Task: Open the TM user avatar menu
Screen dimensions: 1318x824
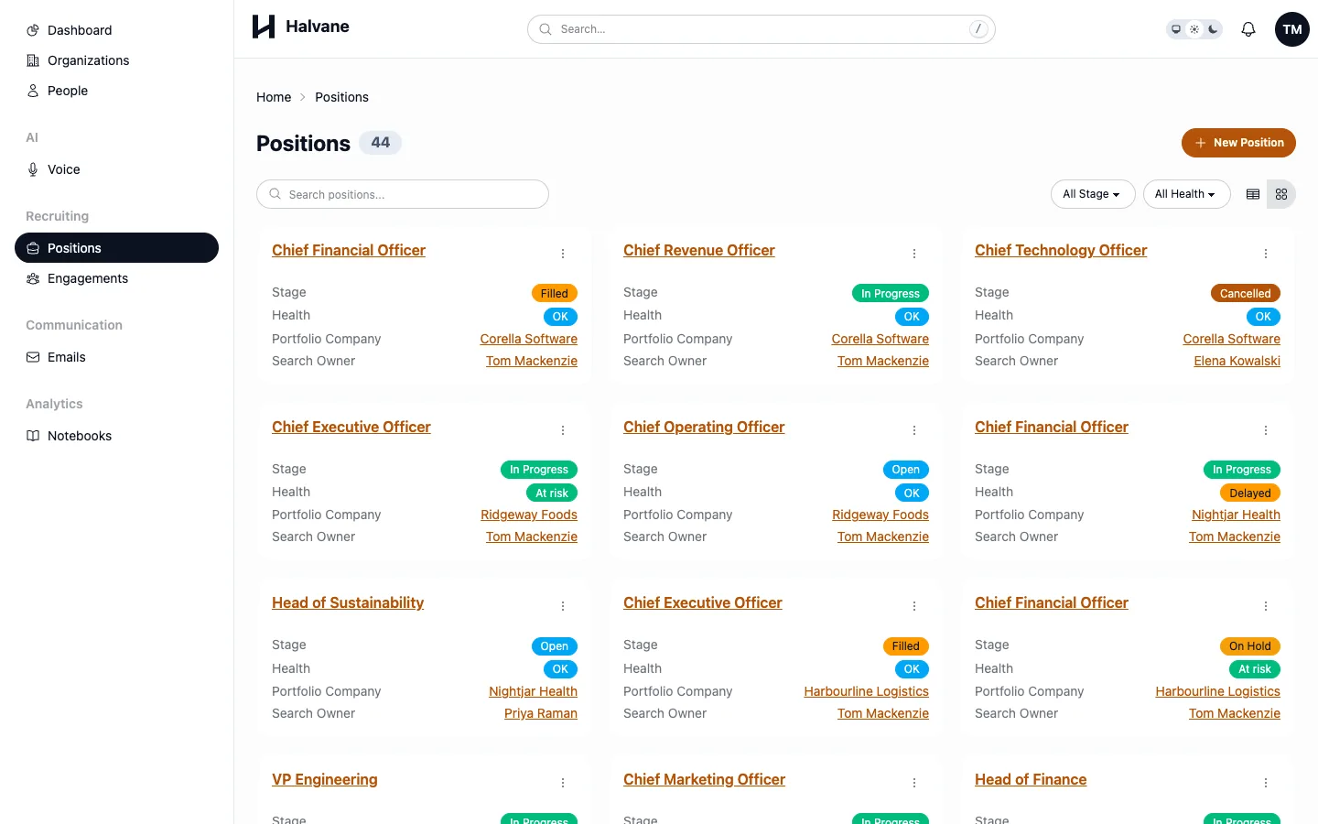Action: (x=1292, y=29)
